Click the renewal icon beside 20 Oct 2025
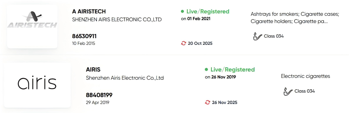 click(x=183, y=43)
